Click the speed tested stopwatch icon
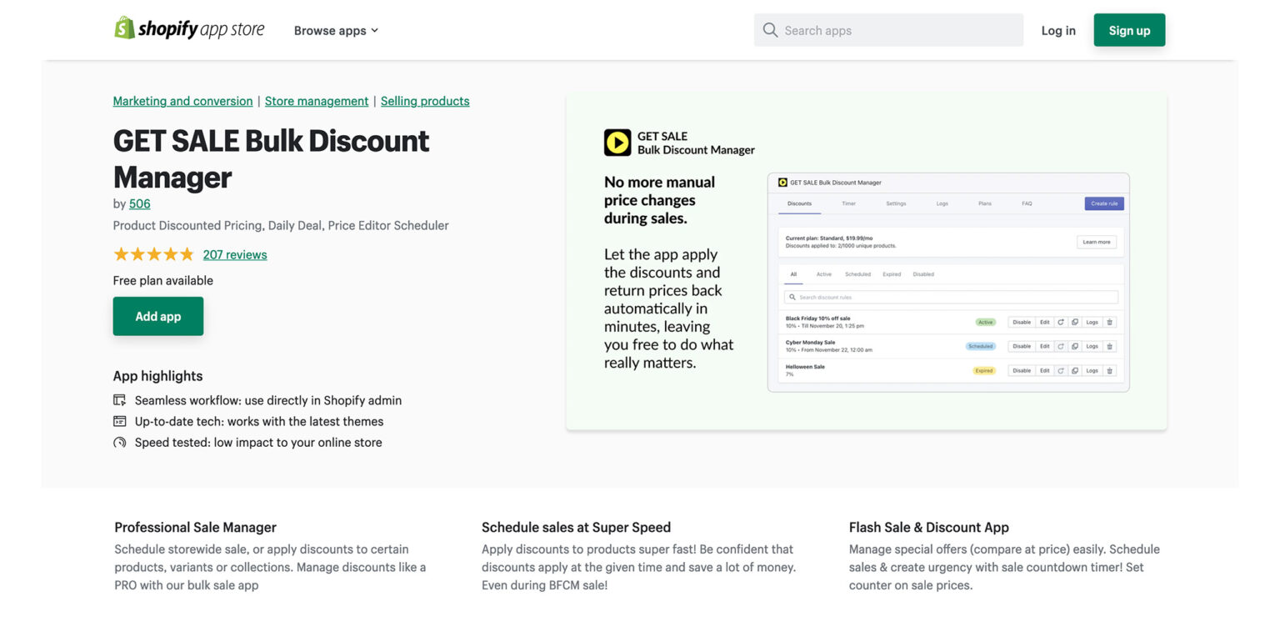The width and height of the screenshot is (1280, 637). pyautogui.click(x=120, y=442)
